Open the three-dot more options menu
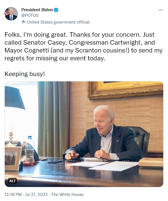168x201 pixels. coord(161,10)
